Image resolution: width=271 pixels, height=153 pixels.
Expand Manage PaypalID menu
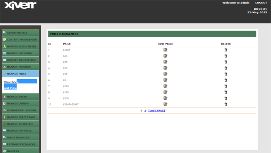[20, 131]
